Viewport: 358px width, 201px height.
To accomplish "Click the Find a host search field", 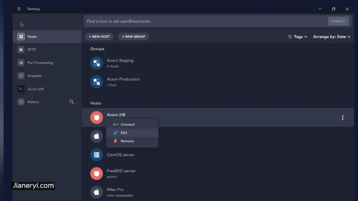I will [206, 21].
